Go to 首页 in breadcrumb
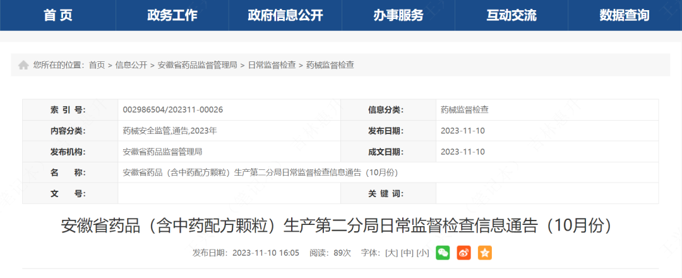 tap(97, 65)
